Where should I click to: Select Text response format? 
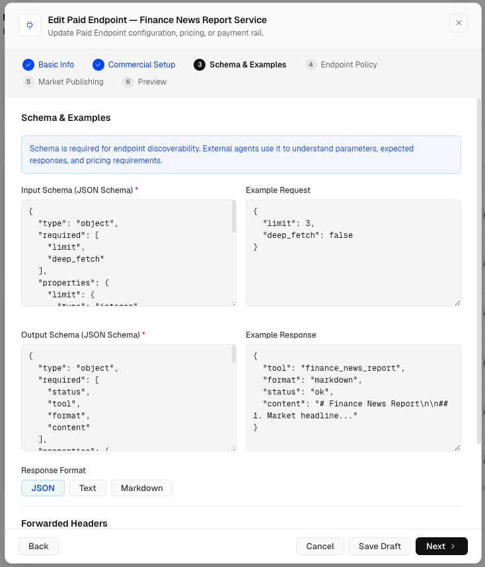pyautogui.click(x=88, y=488)
